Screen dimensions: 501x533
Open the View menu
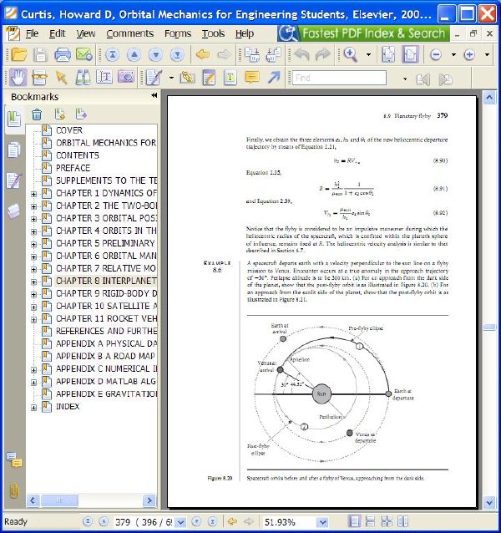click(x=86, y=33)
